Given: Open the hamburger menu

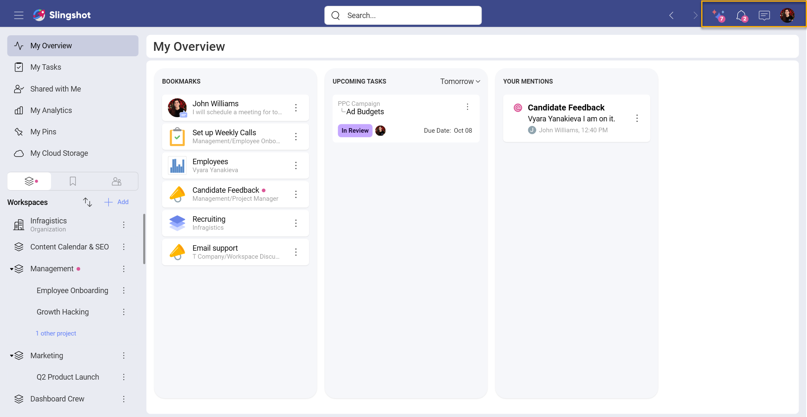Looking at the screenshot, I should pyautogui.click(x=18, y=16).
